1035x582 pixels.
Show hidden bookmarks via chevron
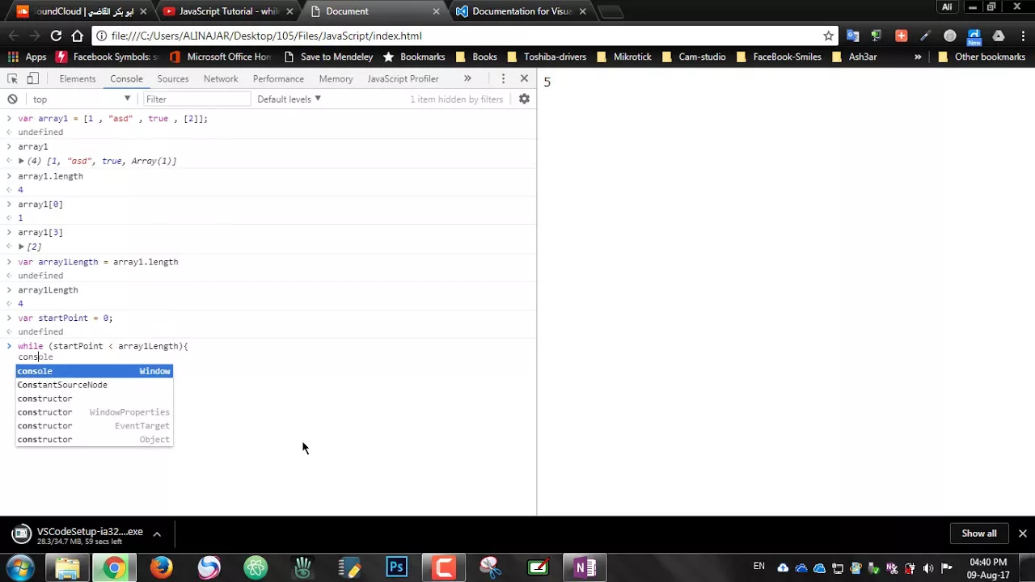[x=918, y=57]
